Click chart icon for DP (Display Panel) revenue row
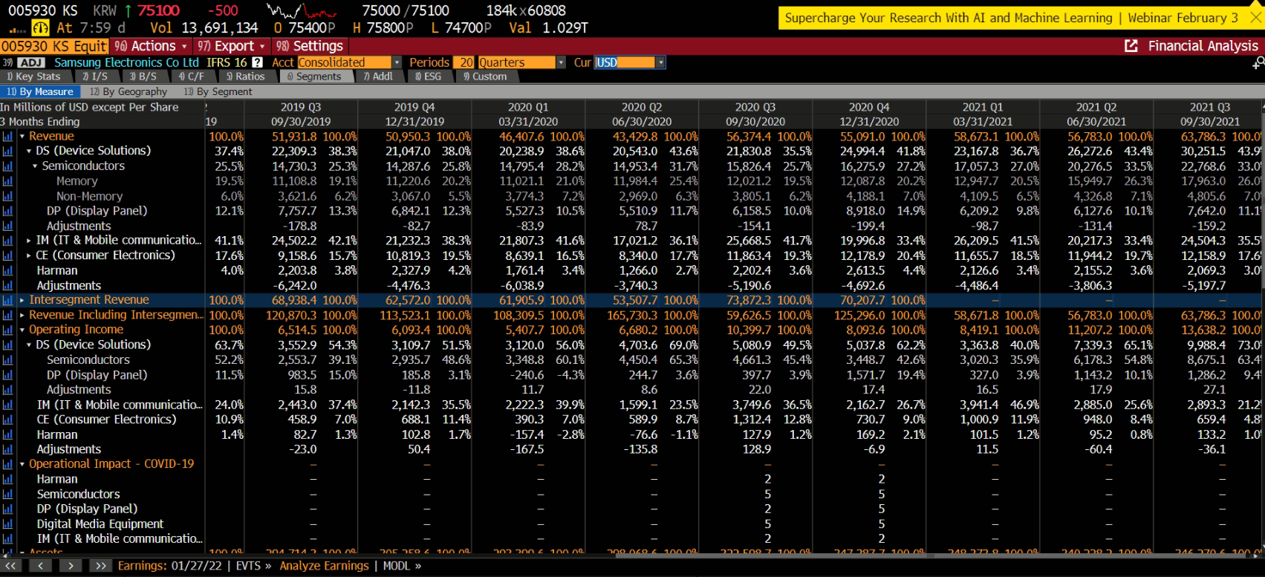 click(x=7, y=211)
